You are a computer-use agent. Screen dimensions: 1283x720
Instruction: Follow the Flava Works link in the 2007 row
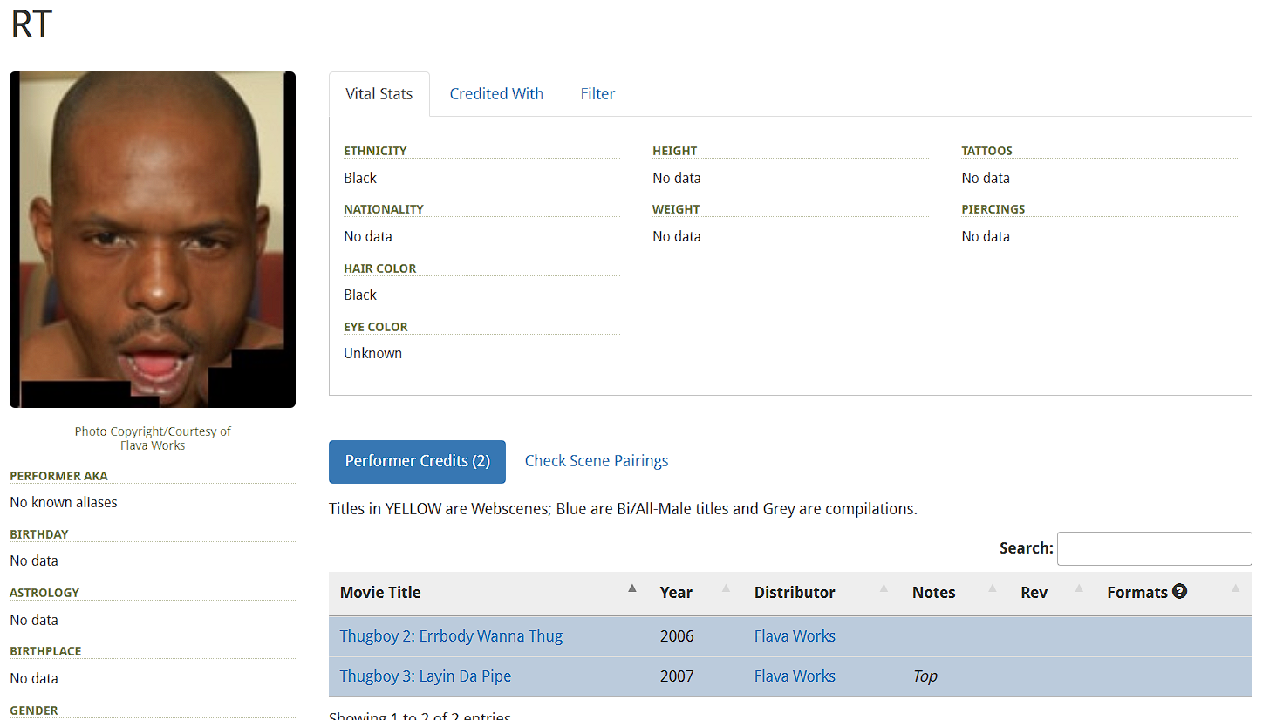(x=795, y=676)
